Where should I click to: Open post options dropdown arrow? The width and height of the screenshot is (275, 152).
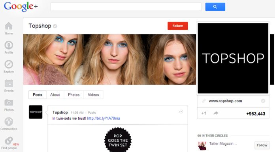181,112
